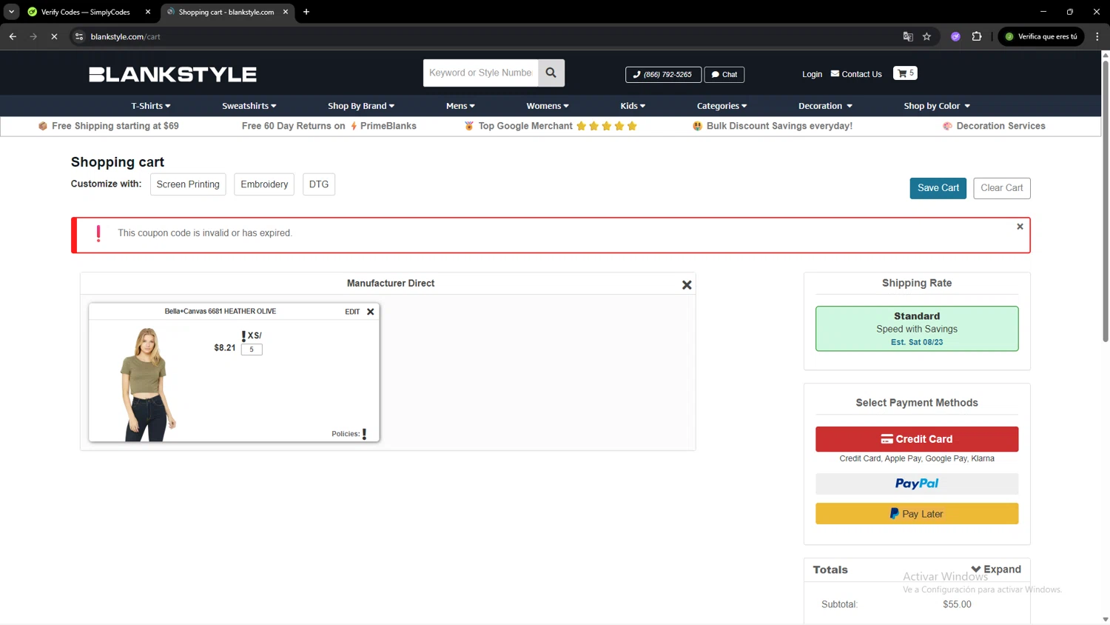The width and height of the screenshot is (1110, 625).
Task: Choose Screen Printing customization
Action: pos(188,184)
